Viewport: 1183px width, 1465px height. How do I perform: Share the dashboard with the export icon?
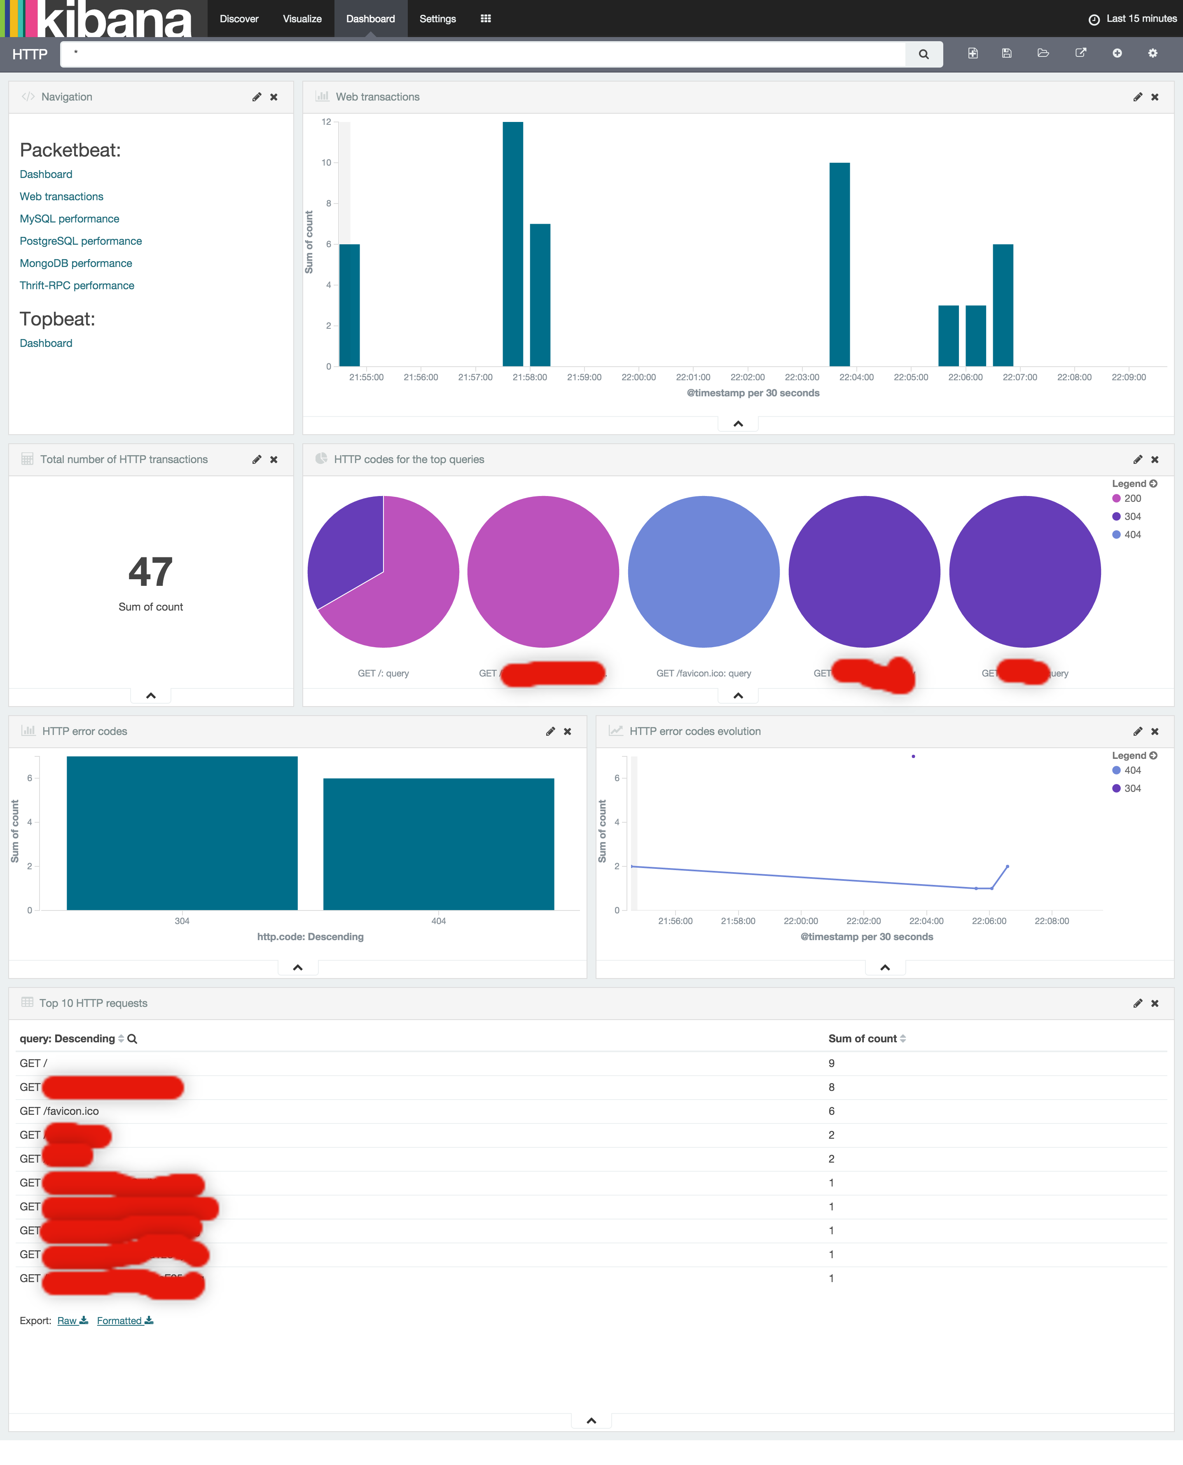1081,53
